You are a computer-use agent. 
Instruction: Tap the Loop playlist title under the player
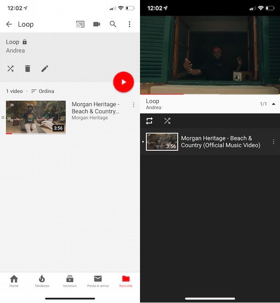click(x=152, y=101)
